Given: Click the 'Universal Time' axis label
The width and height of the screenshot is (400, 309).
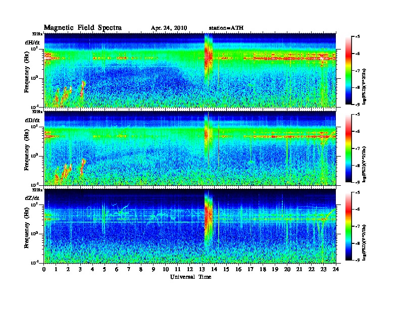Looking at the screenshot, I should (190, 277).
